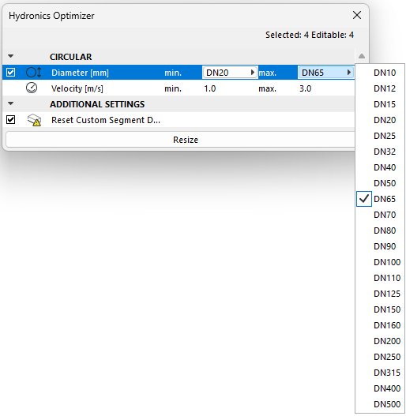Pick DN80 from the size list
This screenshot has width=406, height=416.
[380, 230]
